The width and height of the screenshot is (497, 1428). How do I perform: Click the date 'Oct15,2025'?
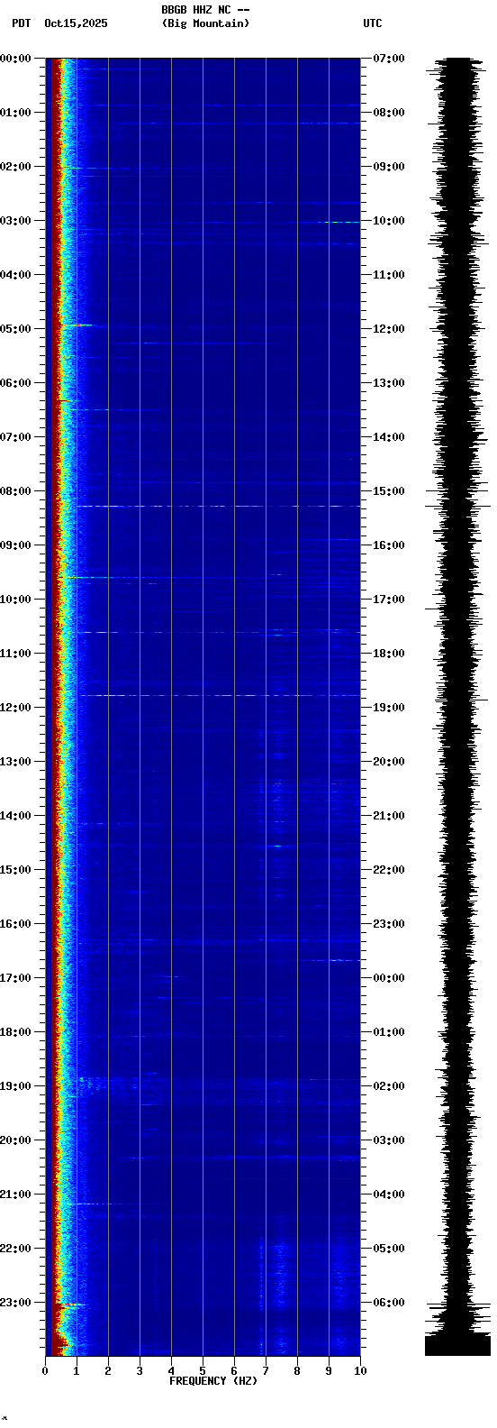tap(76, 23)
